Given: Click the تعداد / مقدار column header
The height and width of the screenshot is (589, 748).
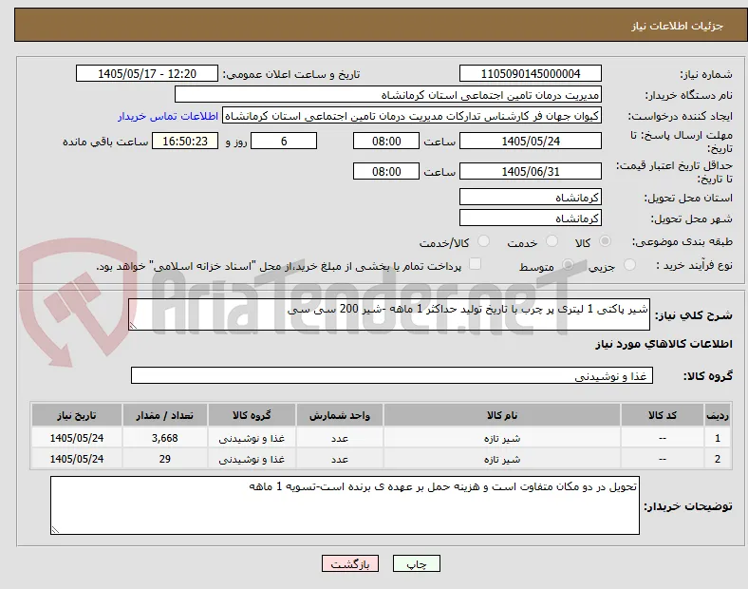Looking at the screenshot, I should (x=164, y=415).
